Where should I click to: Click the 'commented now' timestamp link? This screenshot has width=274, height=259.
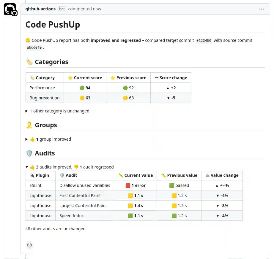pos(85,9)
